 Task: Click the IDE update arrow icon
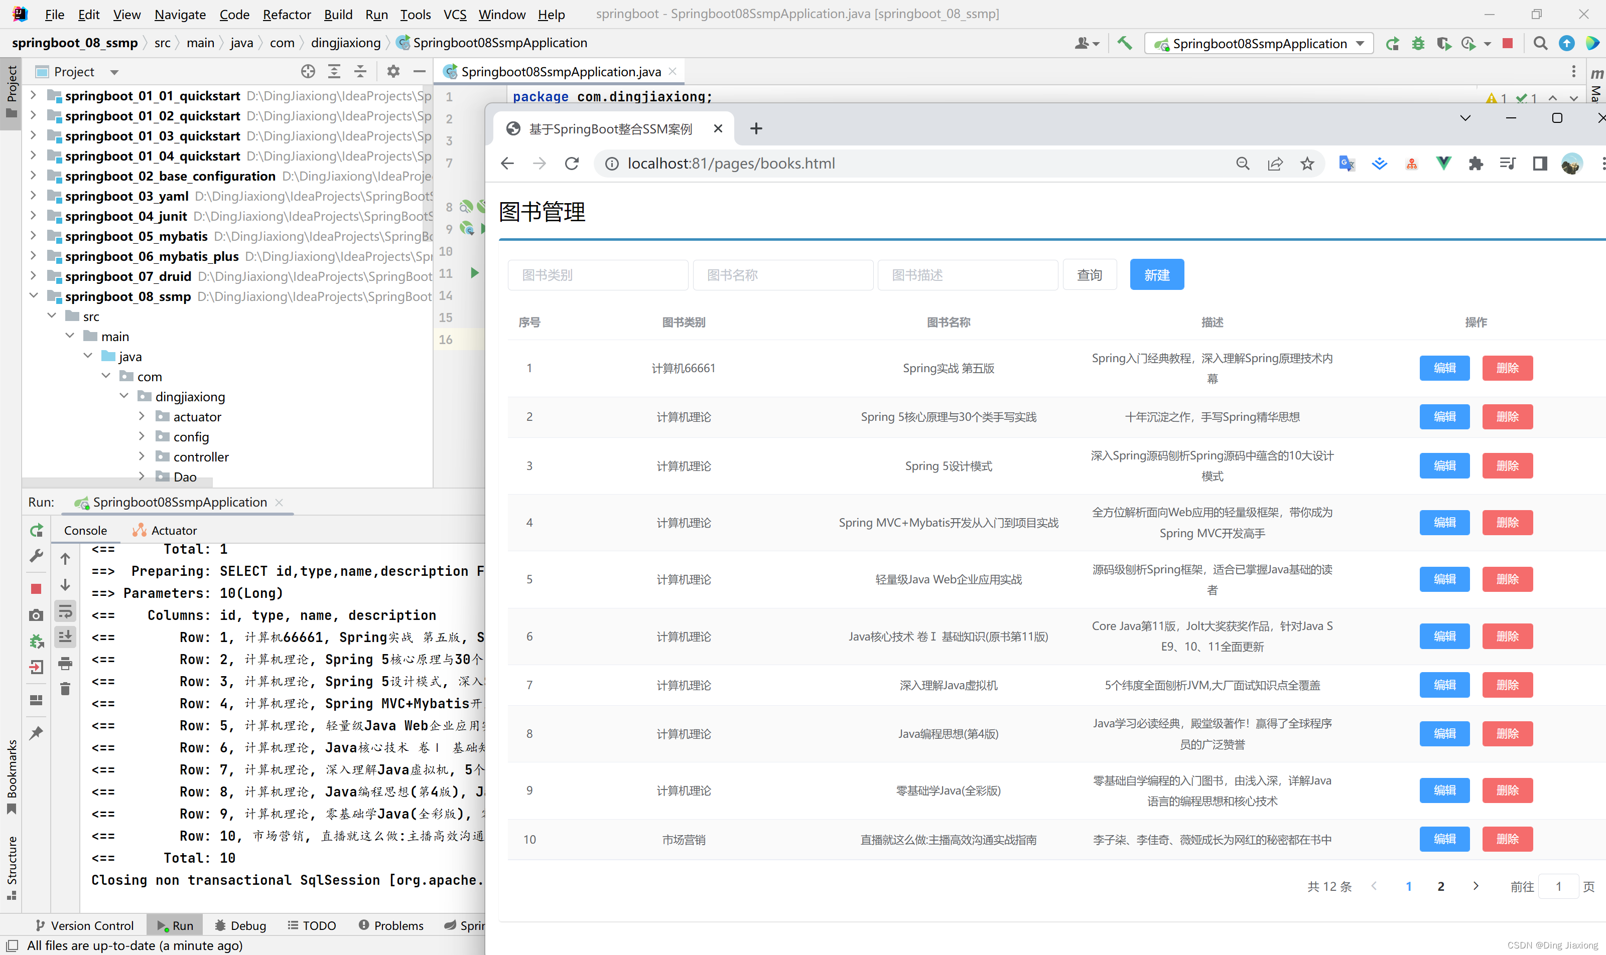point(1567,43)
